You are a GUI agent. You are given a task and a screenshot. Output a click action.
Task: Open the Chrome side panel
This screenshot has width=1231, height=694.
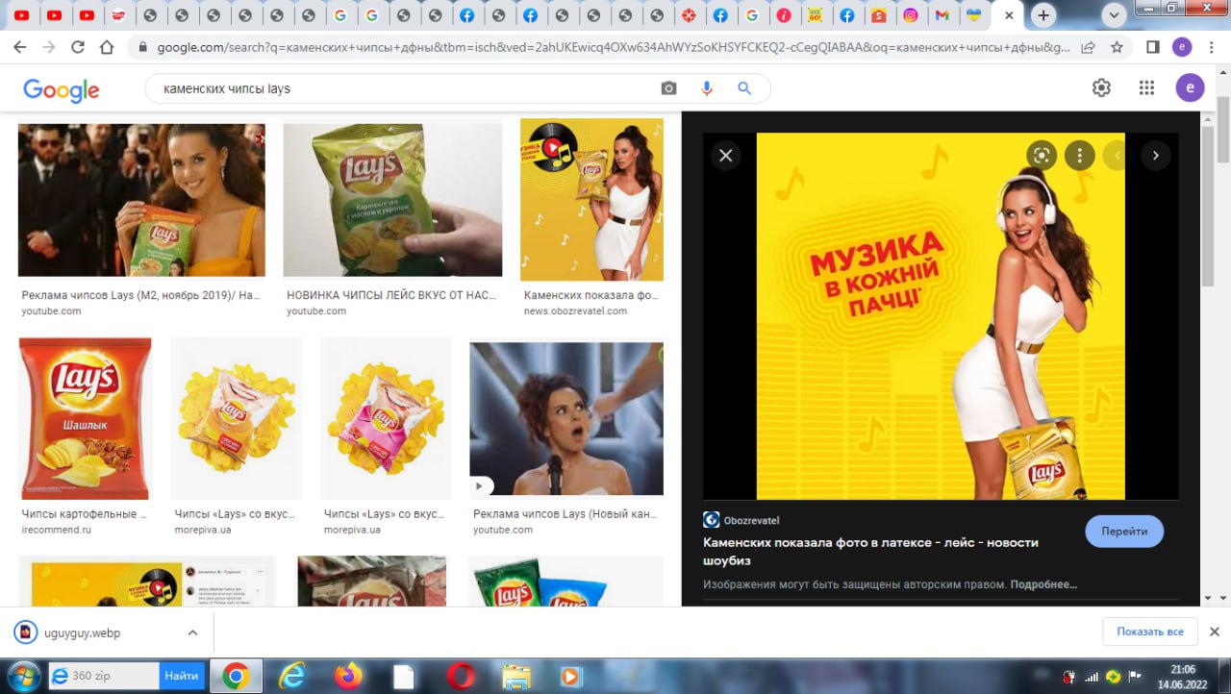[x=1153, y=47]
